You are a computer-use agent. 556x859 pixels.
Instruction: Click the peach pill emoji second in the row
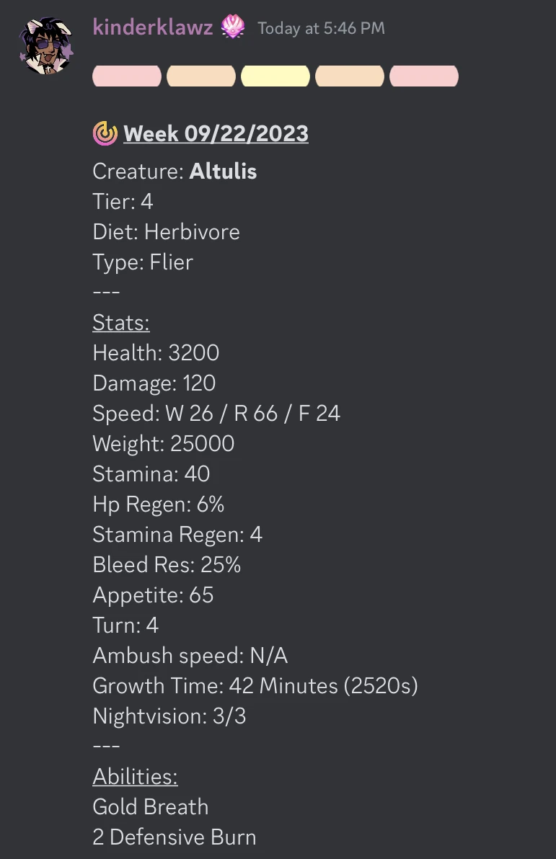[x=200, y=76]
